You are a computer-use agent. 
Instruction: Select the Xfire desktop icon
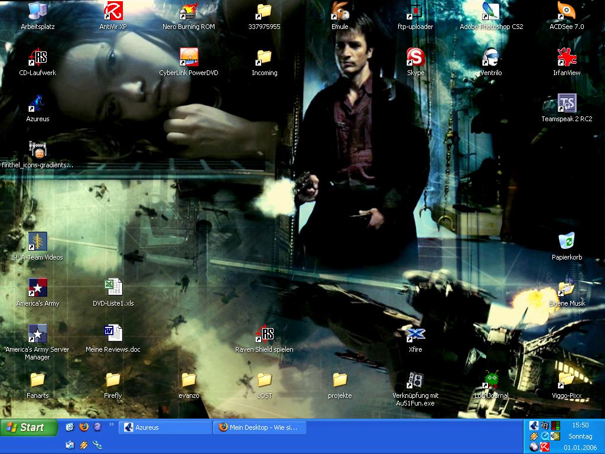tap(415, 334)
